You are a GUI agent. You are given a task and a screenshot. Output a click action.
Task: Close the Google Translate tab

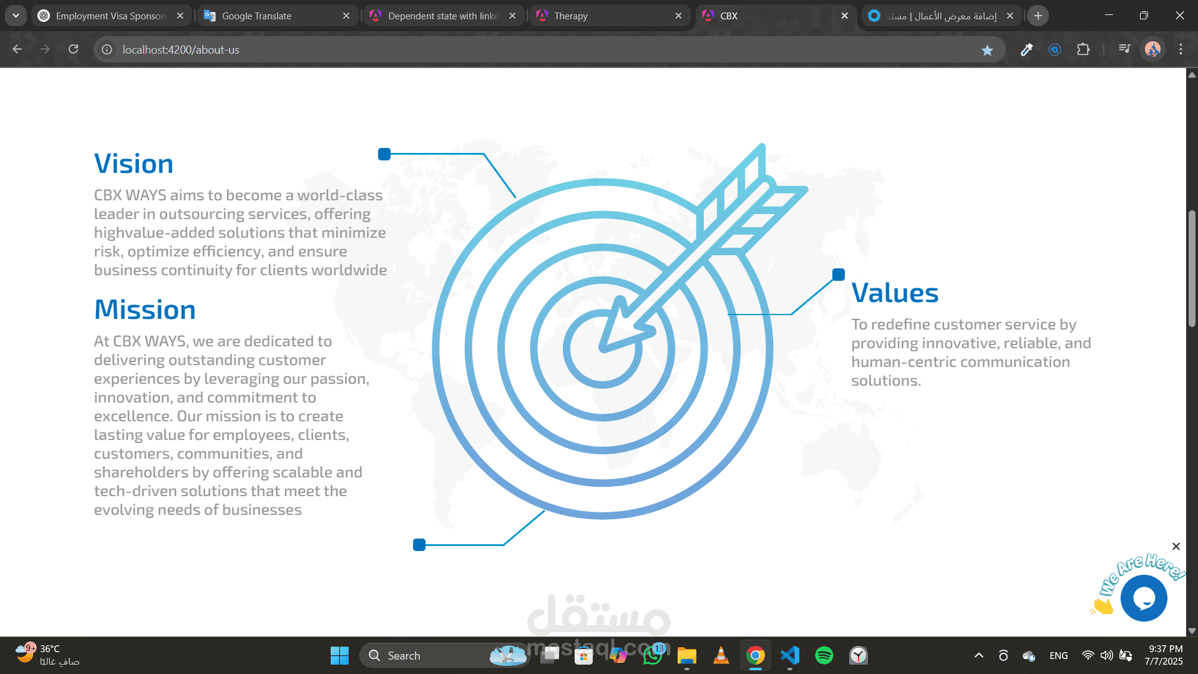(346, 16)
